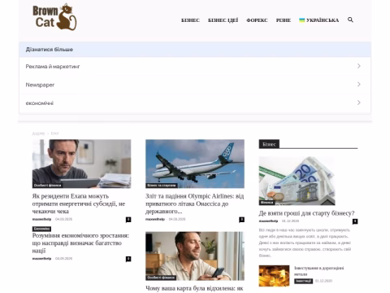Click category tag on airplane image

pos(162,186)
